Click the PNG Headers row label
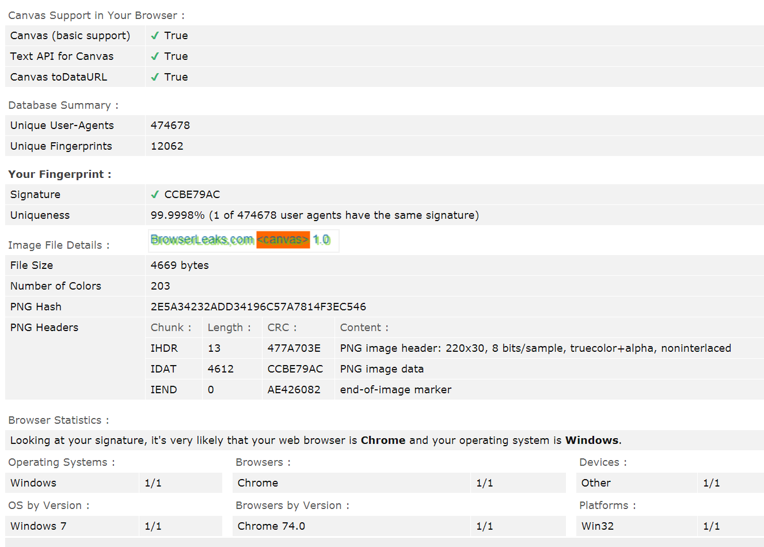 pyautogui.click(x=44, y=328)
